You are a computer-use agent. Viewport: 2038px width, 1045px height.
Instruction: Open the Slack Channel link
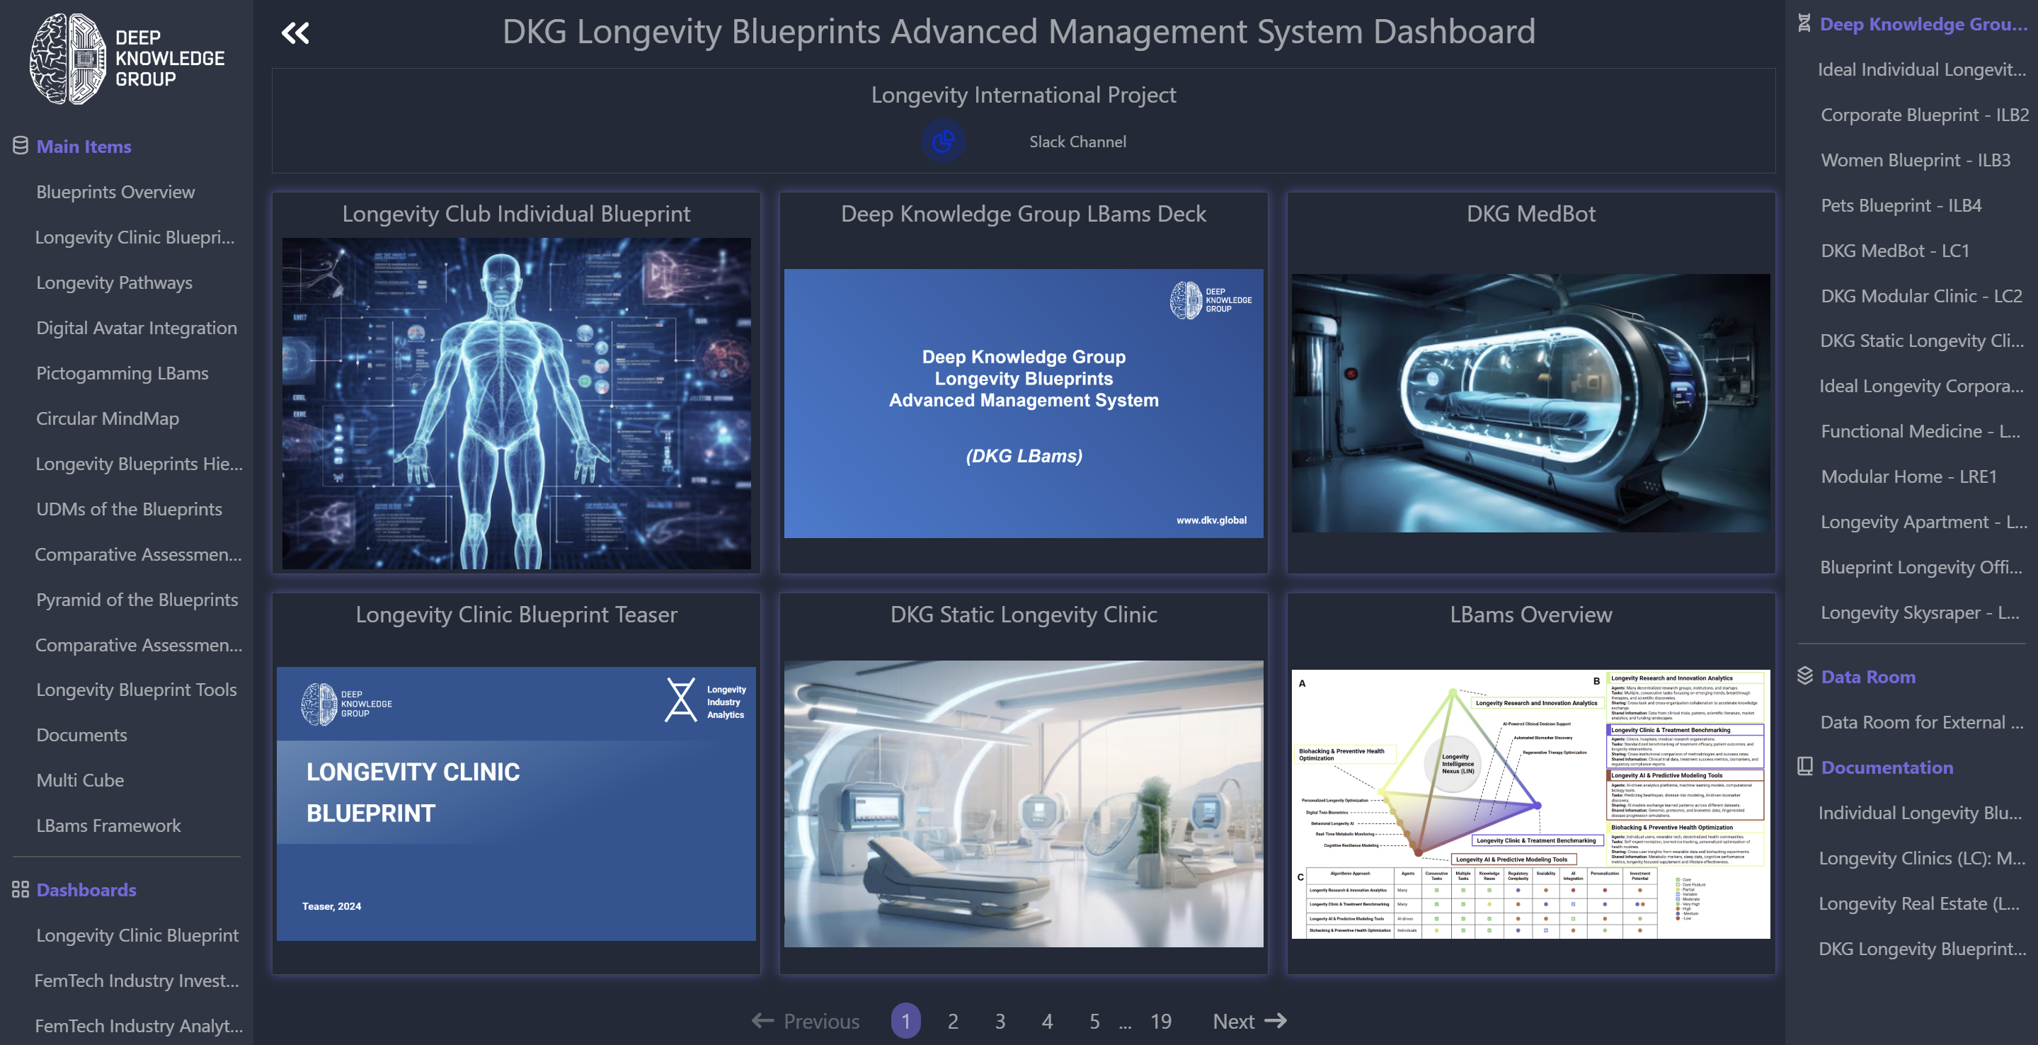pyautogui.click(x=1077, y=142)
